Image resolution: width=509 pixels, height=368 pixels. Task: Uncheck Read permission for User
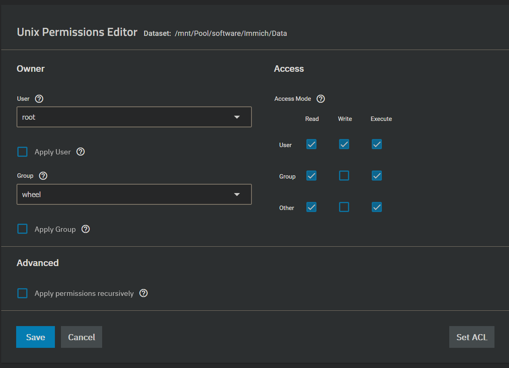311,144
